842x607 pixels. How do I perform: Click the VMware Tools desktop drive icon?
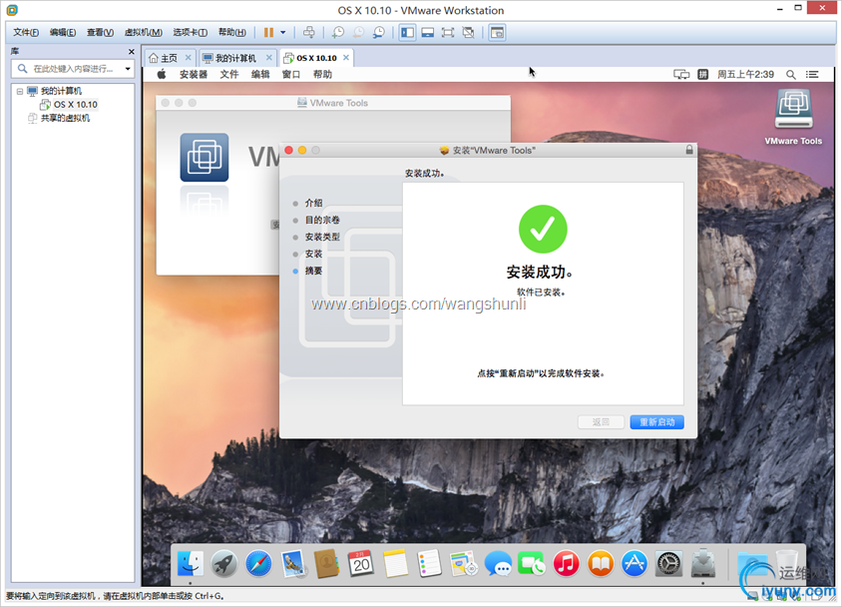pyautogui.click(x=794, y=109)
